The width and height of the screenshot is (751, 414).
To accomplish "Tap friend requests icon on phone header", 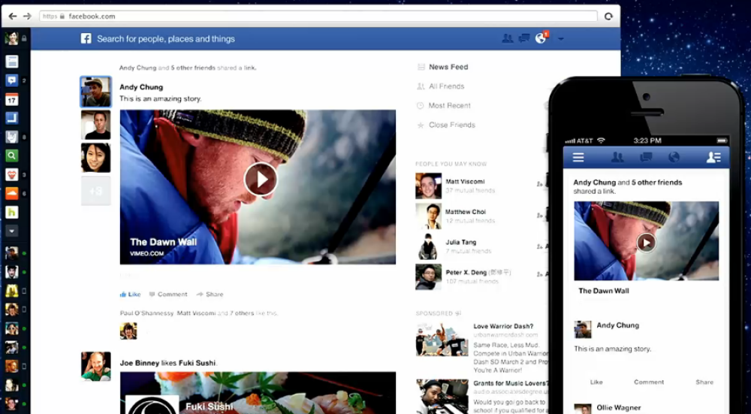I will point(617,157).
